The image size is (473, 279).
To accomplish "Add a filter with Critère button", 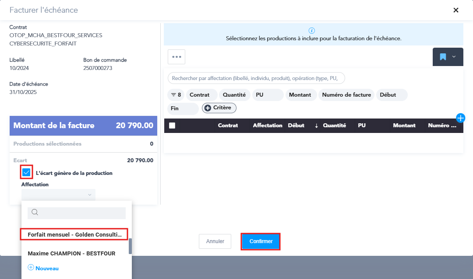I will (x=219, y=108).
